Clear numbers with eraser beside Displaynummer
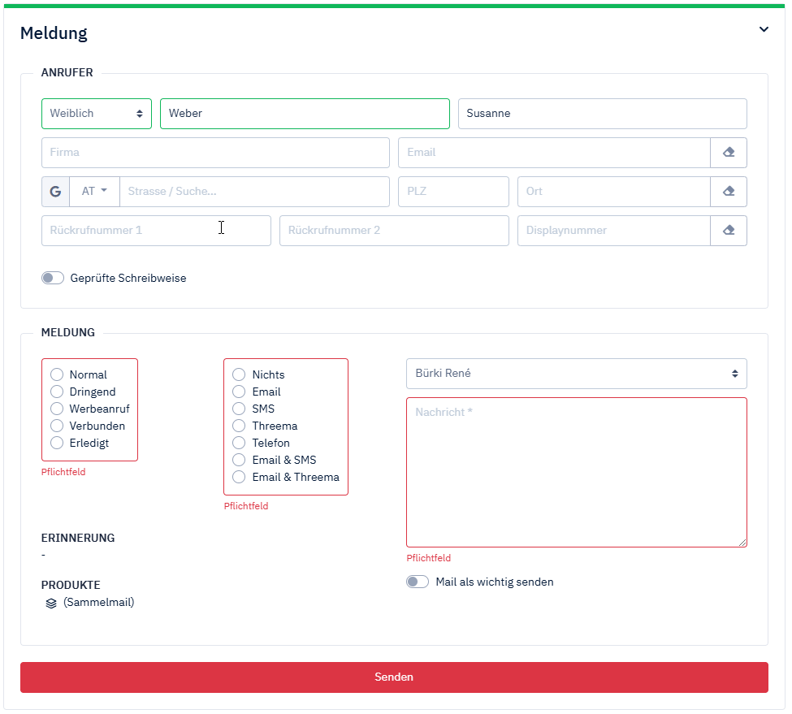The image size is (792, 714). 728,231
